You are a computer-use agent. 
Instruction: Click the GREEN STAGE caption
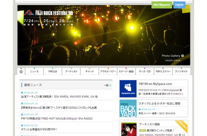click(x=173, y=61)
